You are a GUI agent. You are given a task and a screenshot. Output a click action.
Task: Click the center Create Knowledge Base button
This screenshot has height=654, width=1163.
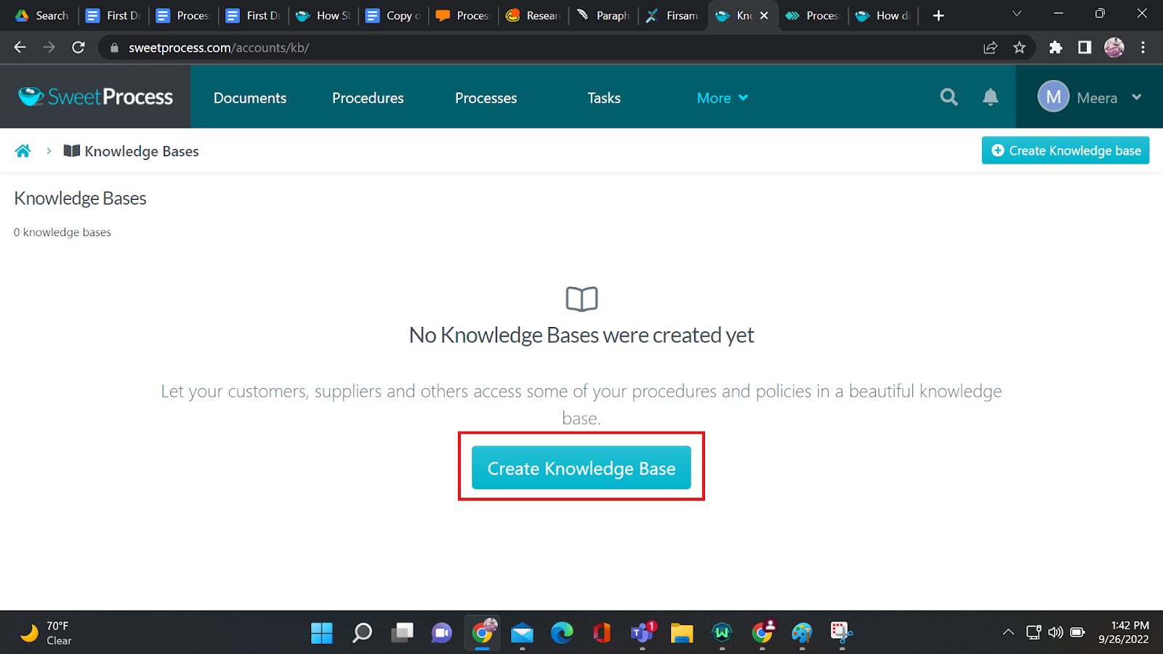tap(581, 468)
